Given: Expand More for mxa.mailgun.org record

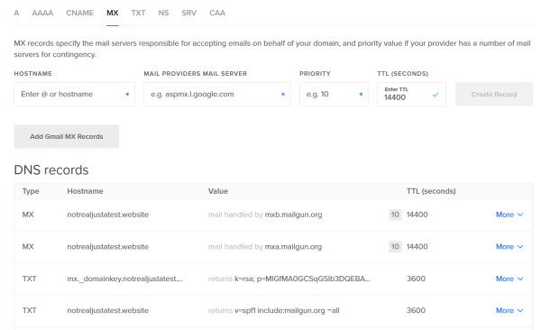Looking at the screenshot, I should [509, 246].
